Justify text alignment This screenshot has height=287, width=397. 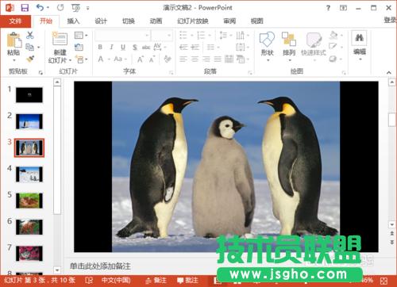pyautogui.click(x=218, y=59)
